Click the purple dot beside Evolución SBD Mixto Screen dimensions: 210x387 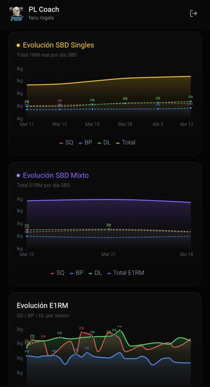(18, 175)
